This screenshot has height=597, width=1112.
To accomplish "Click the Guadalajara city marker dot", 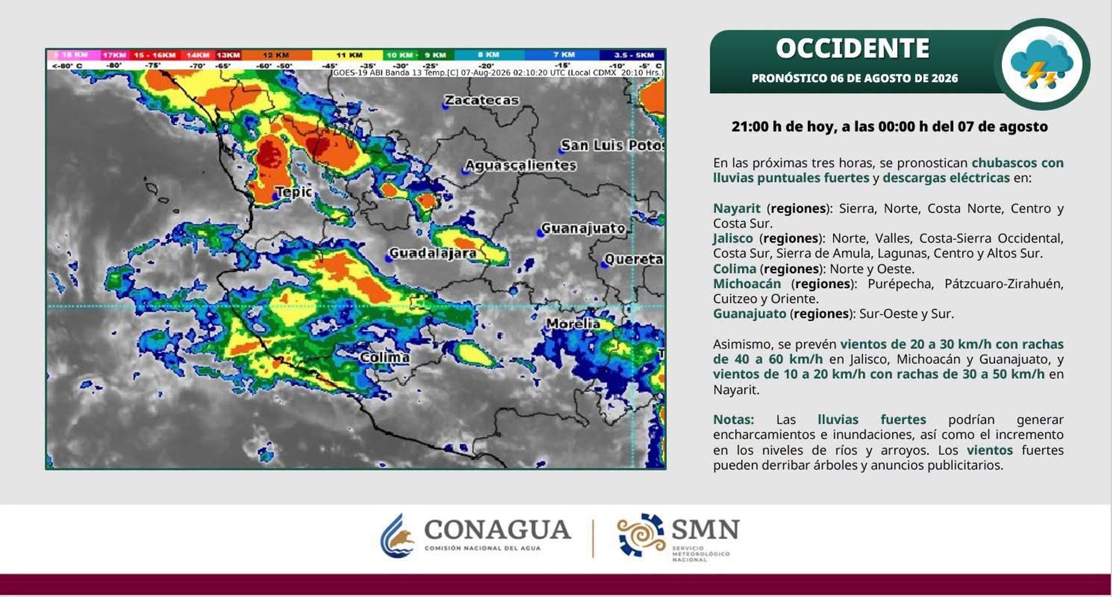I will point(389,259).
